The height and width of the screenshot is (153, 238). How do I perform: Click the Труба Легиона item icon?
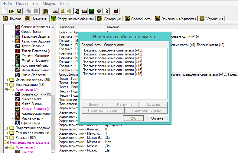[18, 46]
